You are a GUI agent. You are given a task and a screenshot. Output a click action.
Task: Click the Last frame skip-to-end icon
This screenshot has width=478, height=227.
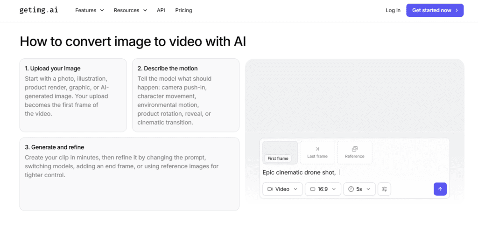317,149
